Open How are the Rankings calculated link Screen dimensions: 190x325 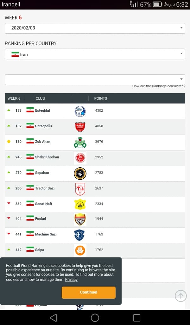pyautogui.click(x=159, y=86)
